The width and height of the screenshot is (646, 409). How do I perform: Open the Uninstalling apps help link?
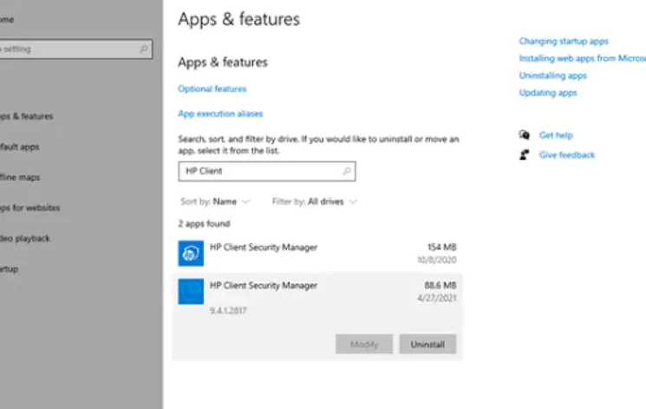(553, 76)
